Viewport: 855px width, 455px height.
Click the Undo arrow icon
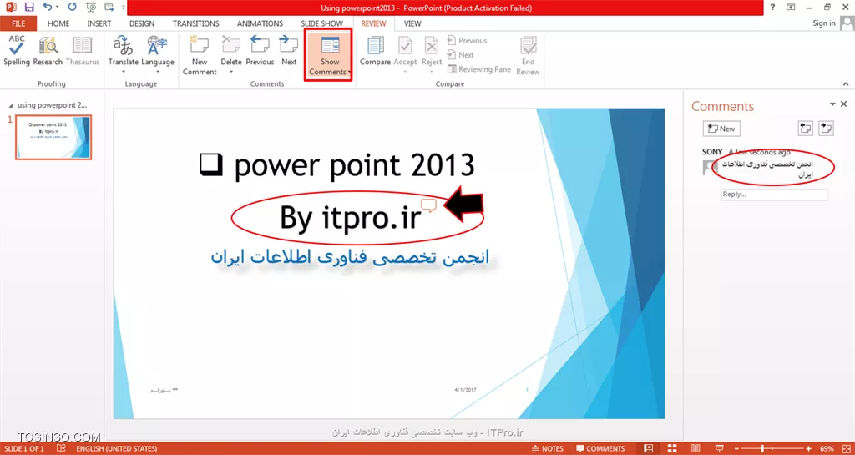pos(48,7)
